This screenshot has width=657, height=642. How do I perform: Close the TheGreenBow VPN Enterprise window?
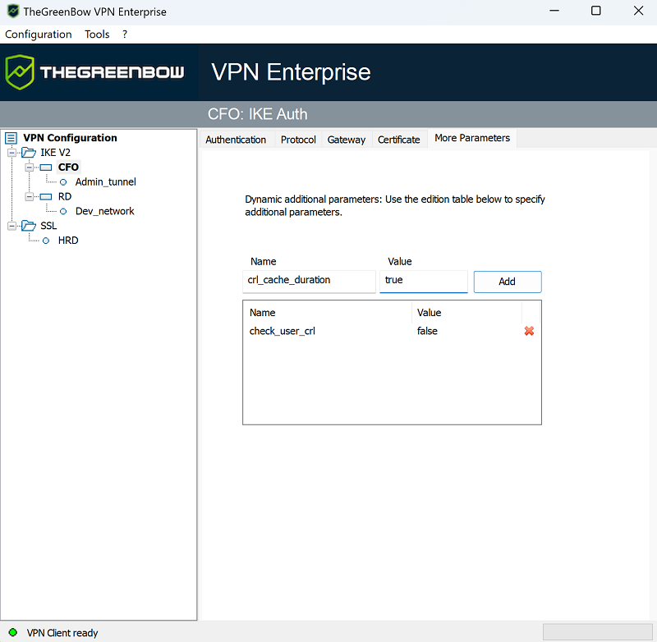tap(638, 11)
